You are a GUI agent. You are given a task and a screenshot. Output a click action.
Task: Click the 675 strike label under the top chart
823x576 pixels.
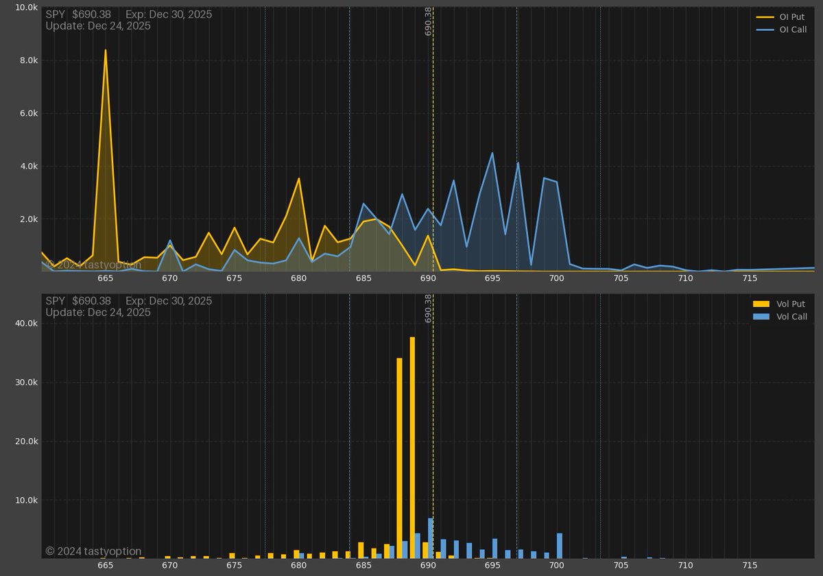tap(235, 278)
